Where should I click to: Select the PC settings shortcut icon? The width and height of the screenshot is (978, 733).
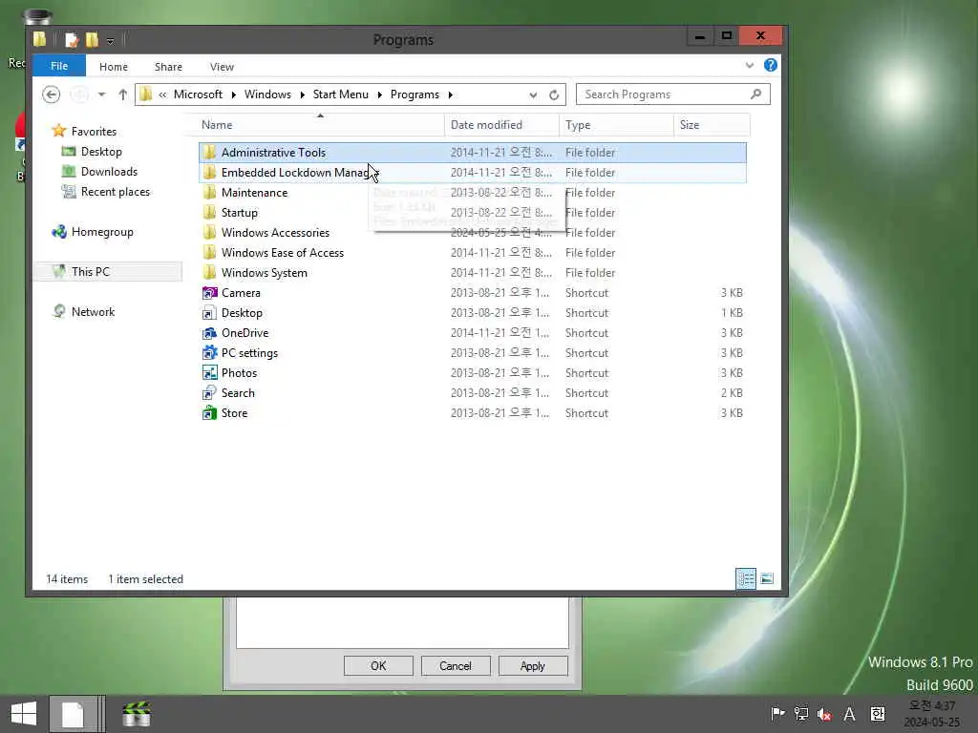[x=209, y=353]
